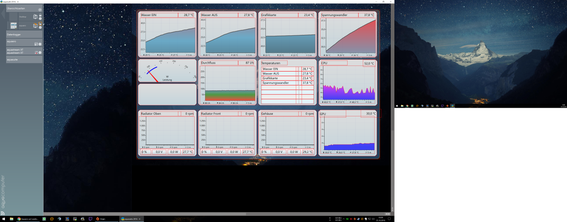Open Origin from the Windows taskbar
The image size is (567, 222).
click(100, 219)
